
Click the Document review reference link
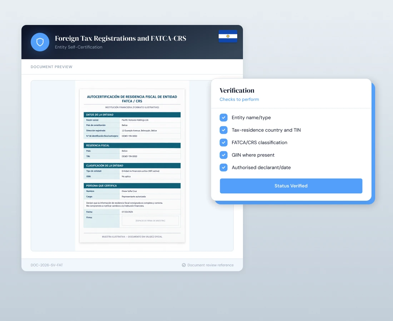210,265
